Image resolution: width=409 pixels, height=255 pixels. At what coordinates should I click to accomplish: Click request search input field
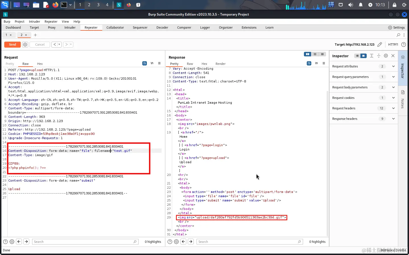(x=85, y=242)
